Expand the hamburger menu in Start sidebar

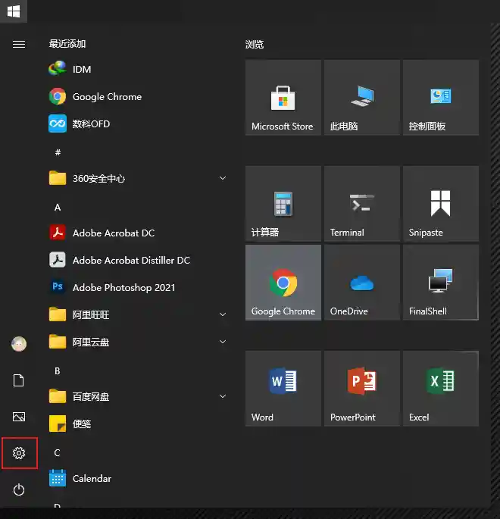pos(19,44)
